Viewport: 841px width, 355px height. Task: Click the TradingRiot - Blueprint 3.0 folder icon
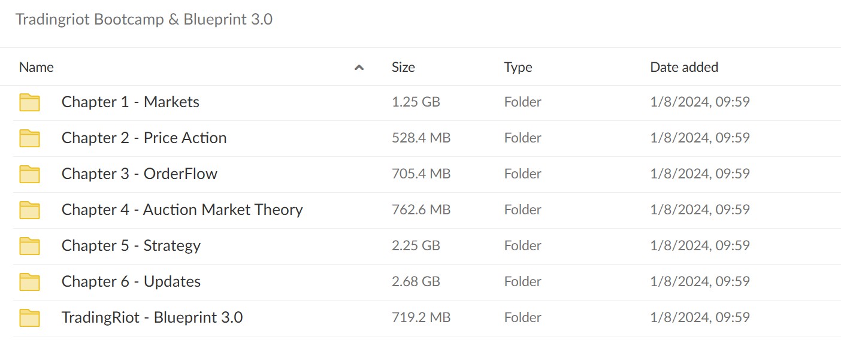29,318
